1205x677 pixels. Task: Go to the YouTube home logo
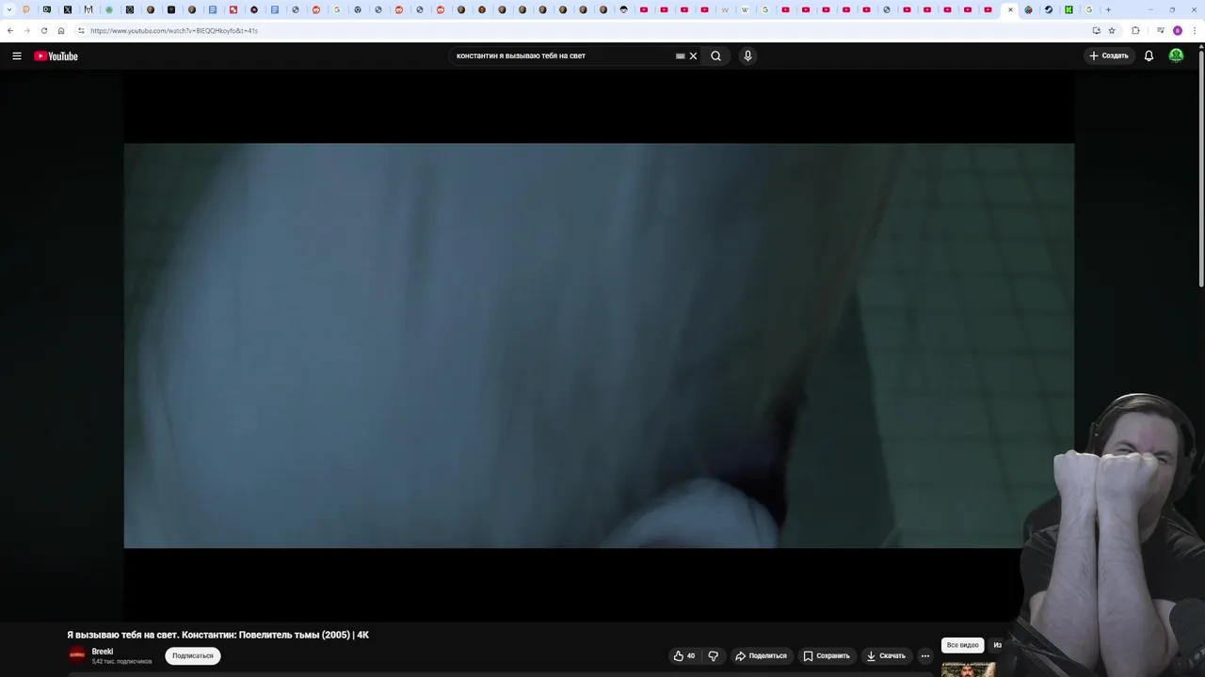(x=56, y=56)
